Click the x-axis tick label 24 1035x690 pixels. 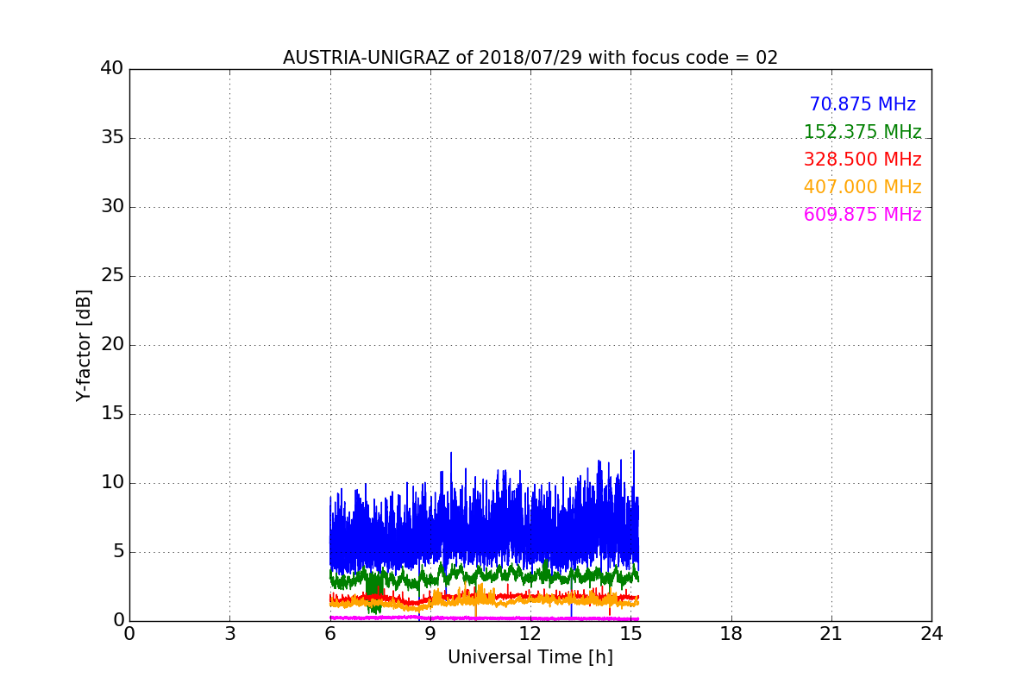[x=931, y=634]
